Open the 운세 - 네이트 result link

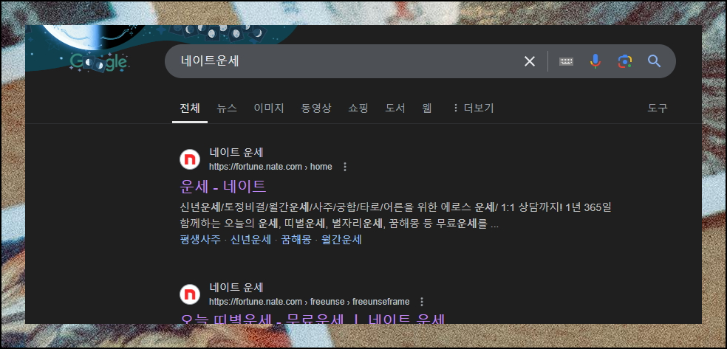[223, 187]
